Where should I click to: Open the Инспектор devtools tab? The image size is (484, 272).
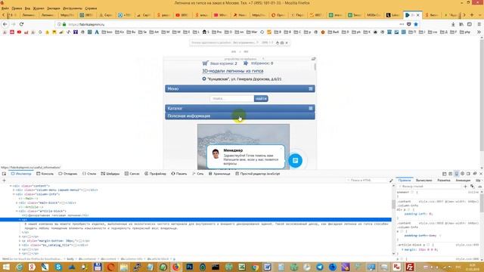coord(21,174)
